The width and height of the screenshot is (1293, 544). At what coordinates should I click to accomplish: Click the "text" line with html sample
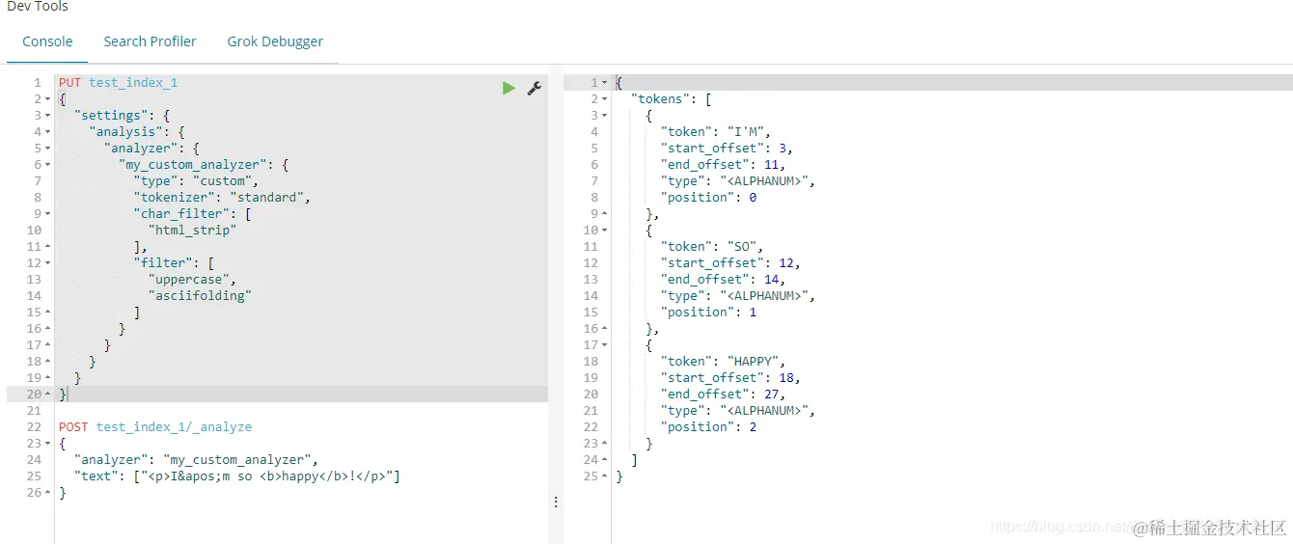point(237,476)
